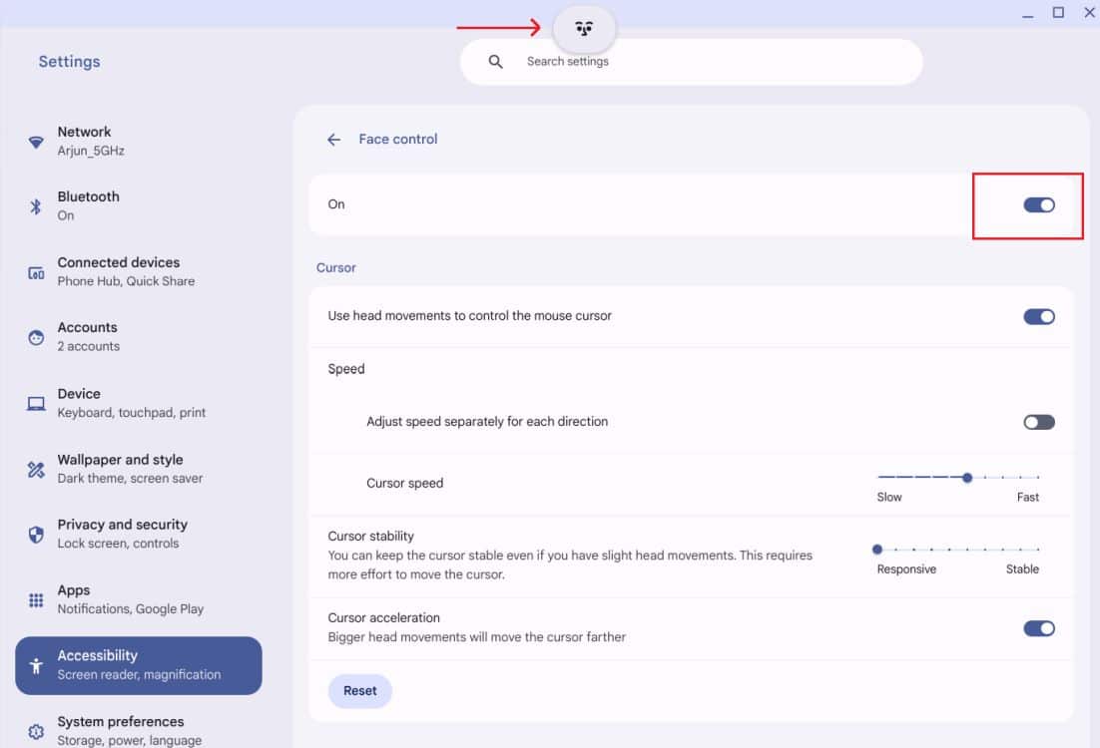Viewport: 1100px width, 748px height.
Task: Click the Network Wi-Fi icon
Action: [x=36, y=142]
